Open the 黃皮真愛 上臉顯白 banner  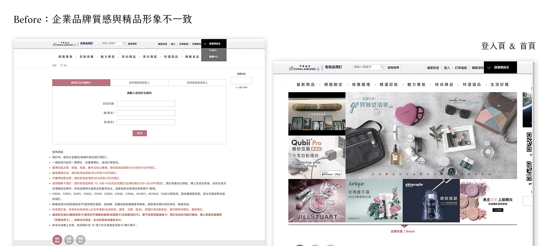pos(488,201)
